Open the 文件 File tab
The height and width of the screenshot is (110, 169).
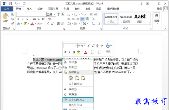tap(7, 9)
